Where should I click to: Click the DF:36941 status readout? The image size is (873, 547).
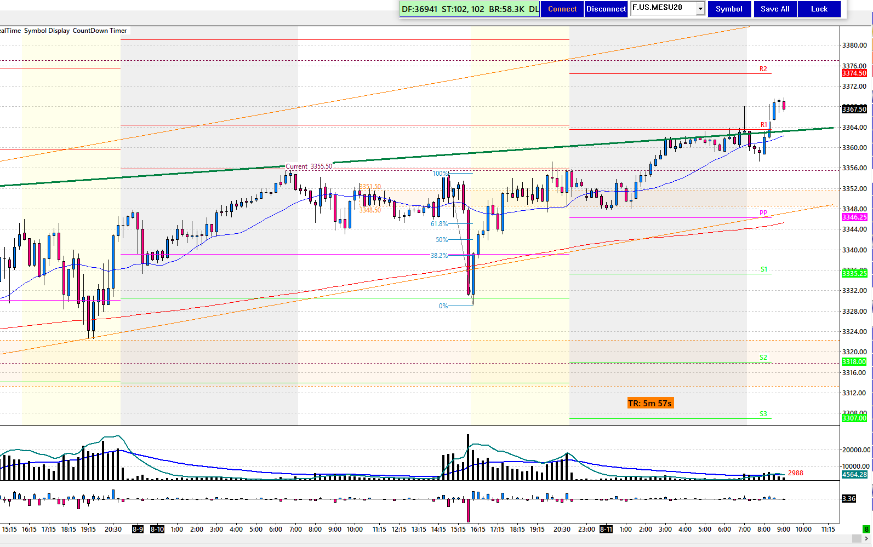(419, 9)
